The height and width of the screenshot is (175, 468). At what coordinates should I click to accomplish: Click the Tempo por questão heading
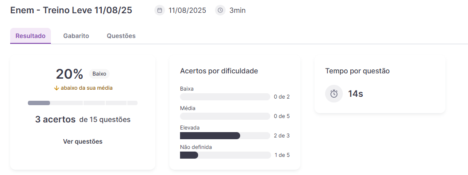(357, 71)
